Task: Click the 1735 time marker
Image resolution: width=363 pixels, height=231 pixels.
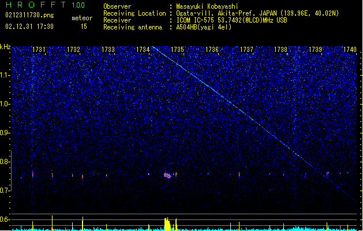Action: 177,50
